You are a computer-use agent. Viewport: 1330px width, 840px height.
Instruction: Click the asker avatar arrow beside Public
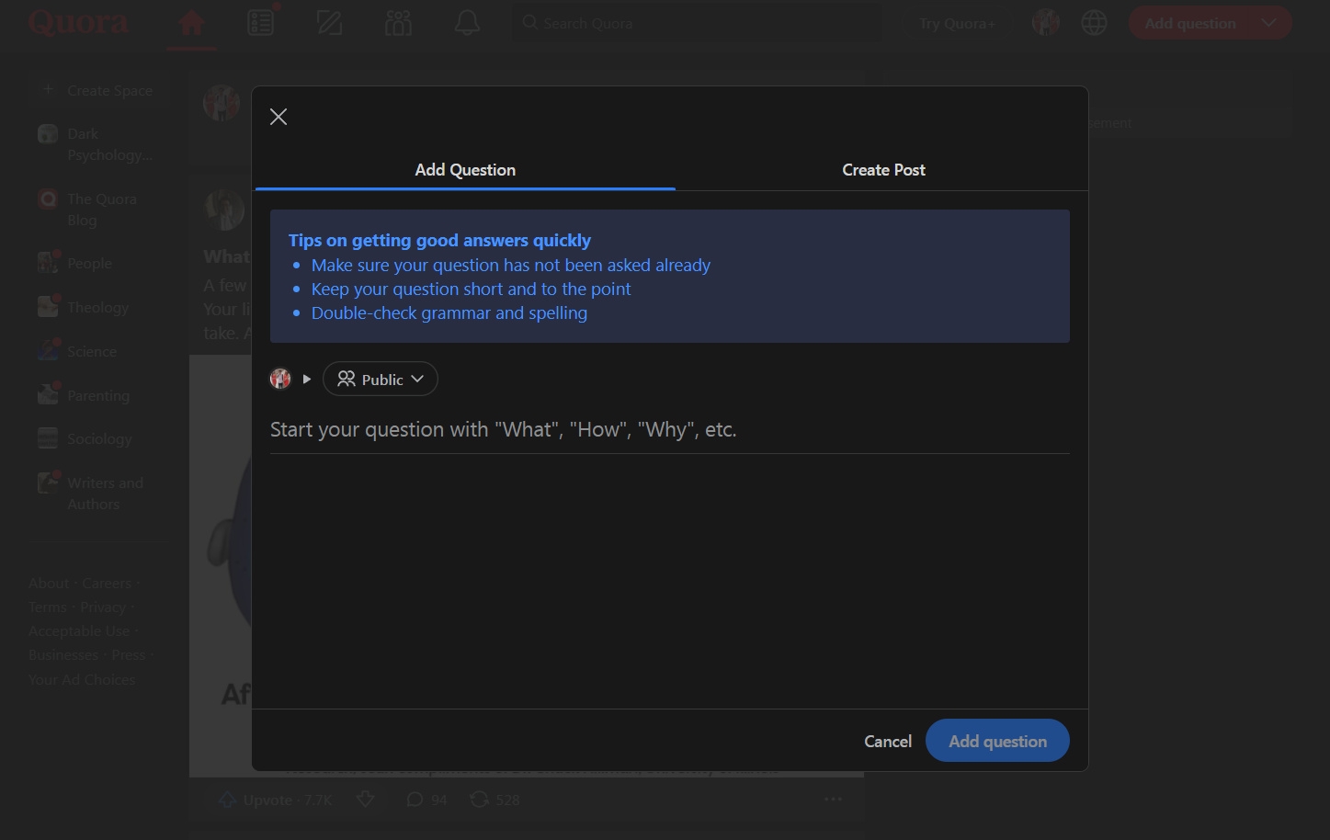pyautogui.click(x=307, y=379)
